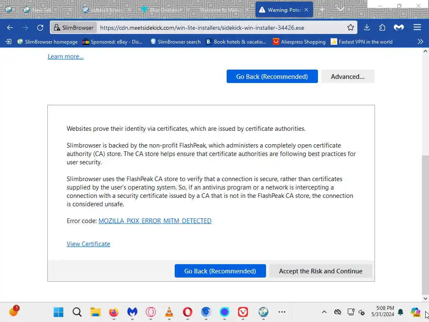Open the Vivaldi browser taskbar icon

[243, 312]
